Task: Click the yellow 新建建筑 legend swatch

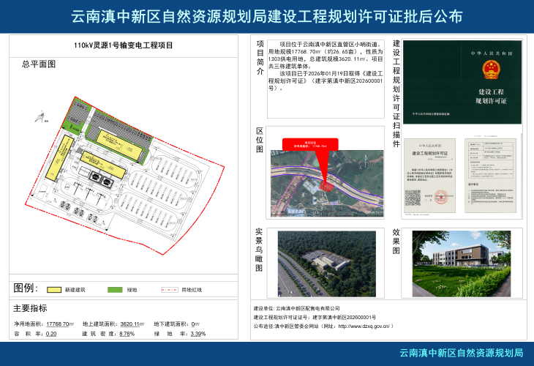Action: tap(54, 290)
